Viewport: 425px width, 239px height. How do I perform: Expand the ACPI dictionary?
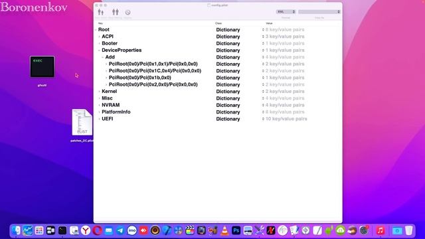coord(99,37)
